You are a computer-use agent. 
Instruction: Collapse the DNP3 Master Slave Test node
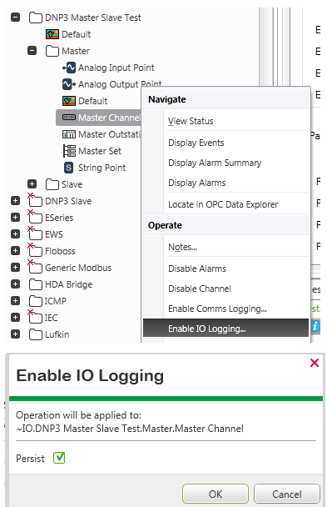pyautogui.click(x=15, y=18)
